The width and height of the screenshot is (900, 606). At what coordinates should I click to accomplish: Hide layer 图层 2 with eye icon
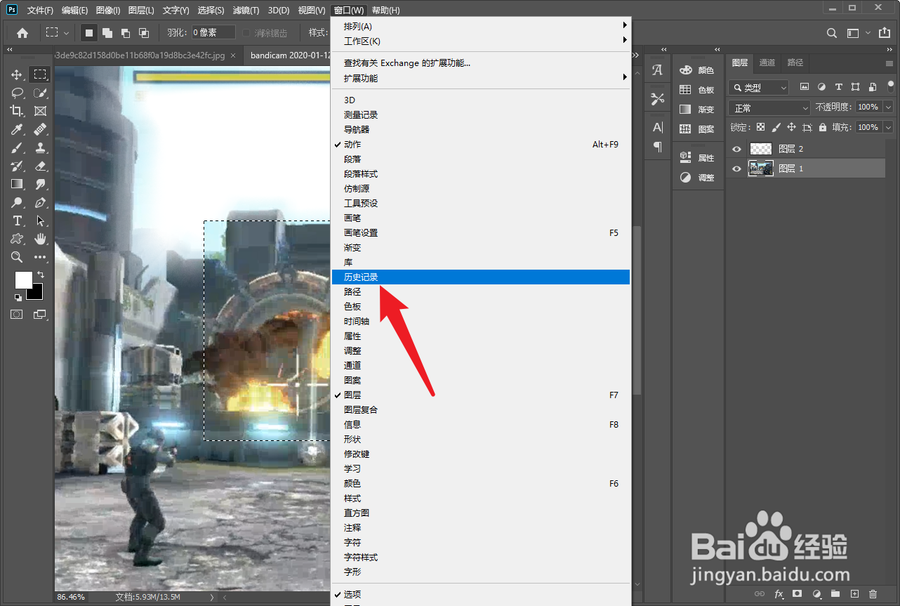(736, 149)
